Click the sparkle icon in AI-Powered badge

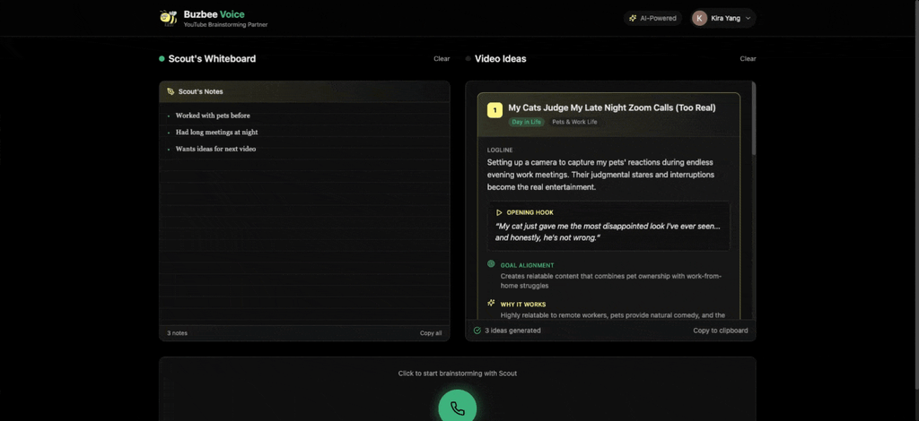click(x=633, y=18)
